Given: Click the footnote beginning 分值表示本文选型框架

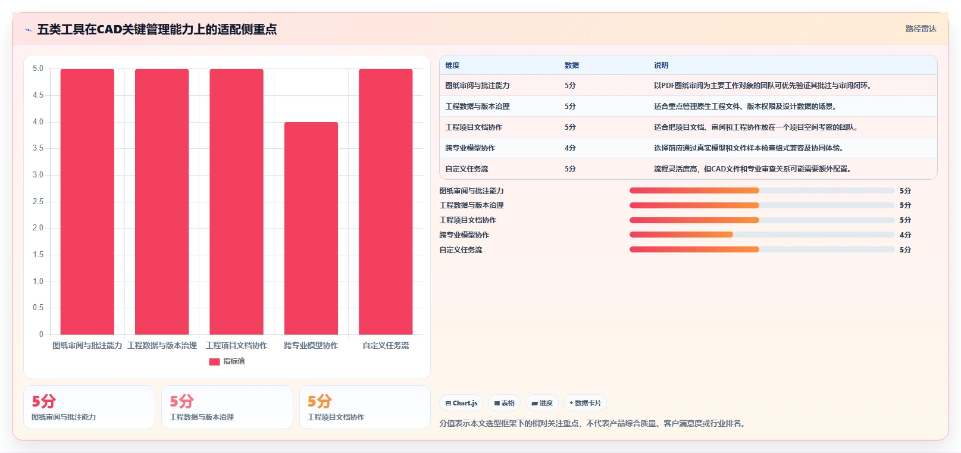Looking at the screenshot, I should tap(593, 424).
